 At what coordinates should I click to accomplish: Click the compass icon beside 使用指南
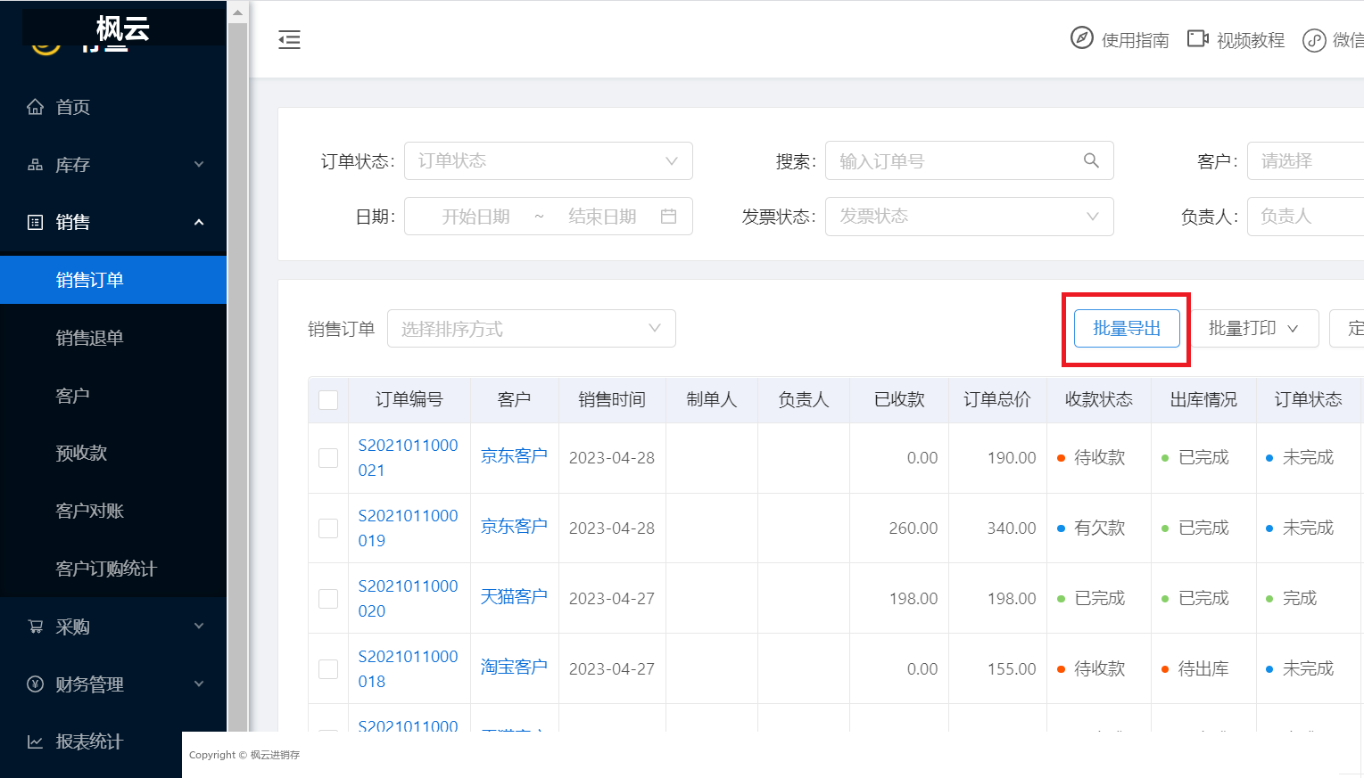tap(1081, 38)
